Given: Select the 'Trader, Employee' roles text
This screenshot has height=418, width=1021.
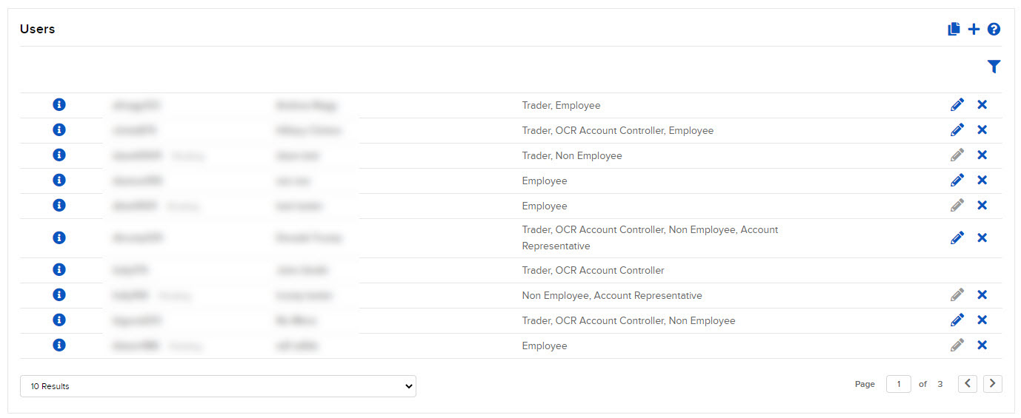Looking at the screenshot, I should click(x=561, y=106).
